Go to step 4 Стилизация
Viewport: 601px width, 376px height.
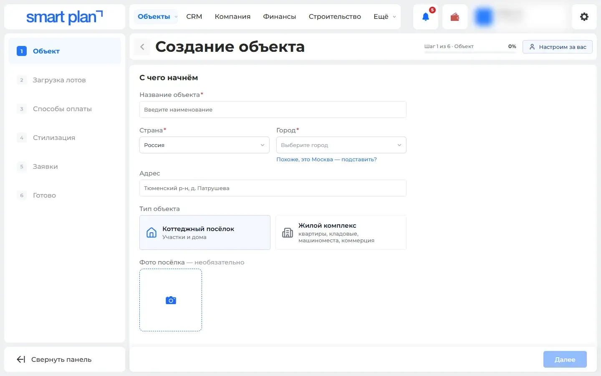[65, 137]
